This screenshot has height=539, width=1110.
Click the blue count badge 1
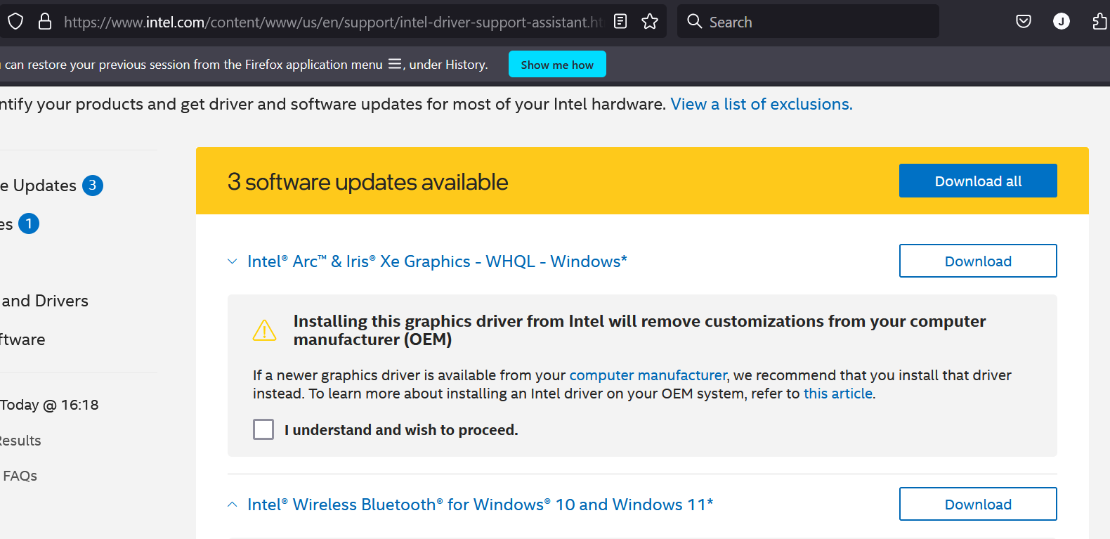[x=29, y=224]
